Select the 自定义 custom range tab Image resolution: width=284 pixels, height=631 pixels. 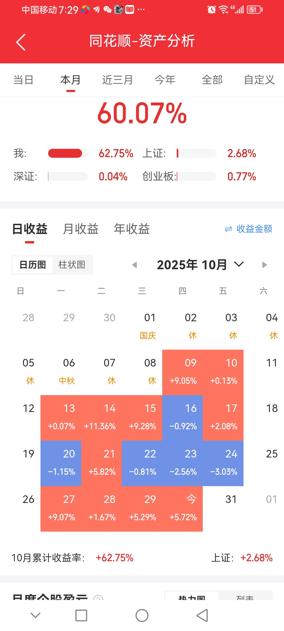click(259, 80)
